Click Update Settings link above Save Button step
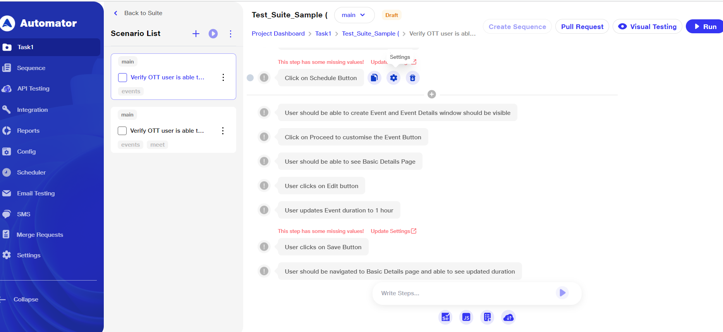723x332 pixels. tap(393, 231)
